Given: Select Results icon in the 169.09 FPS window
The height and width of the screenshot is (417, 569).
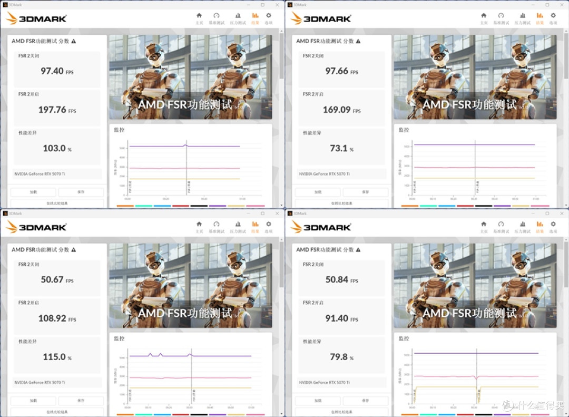Looking at the screenshot, I should 539,18.
